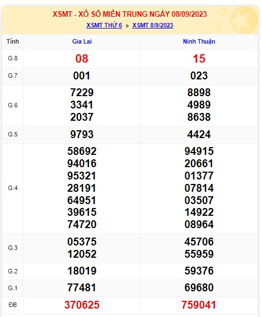Viewport: 262px width, 317px height.
Task: Click the Tỉnh column header
Action: [x=12, y=41]
